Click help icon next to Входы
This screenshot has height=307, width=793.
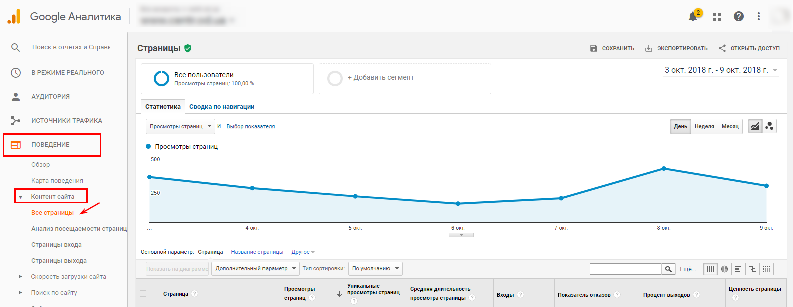[x=520, y=295]
